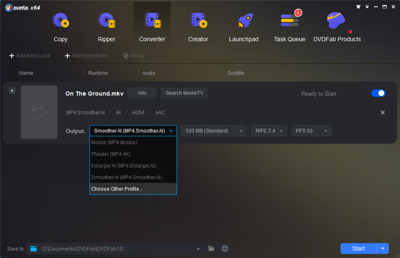Open DVDFab Products
The image size is (400, 258).
[337, 27]
